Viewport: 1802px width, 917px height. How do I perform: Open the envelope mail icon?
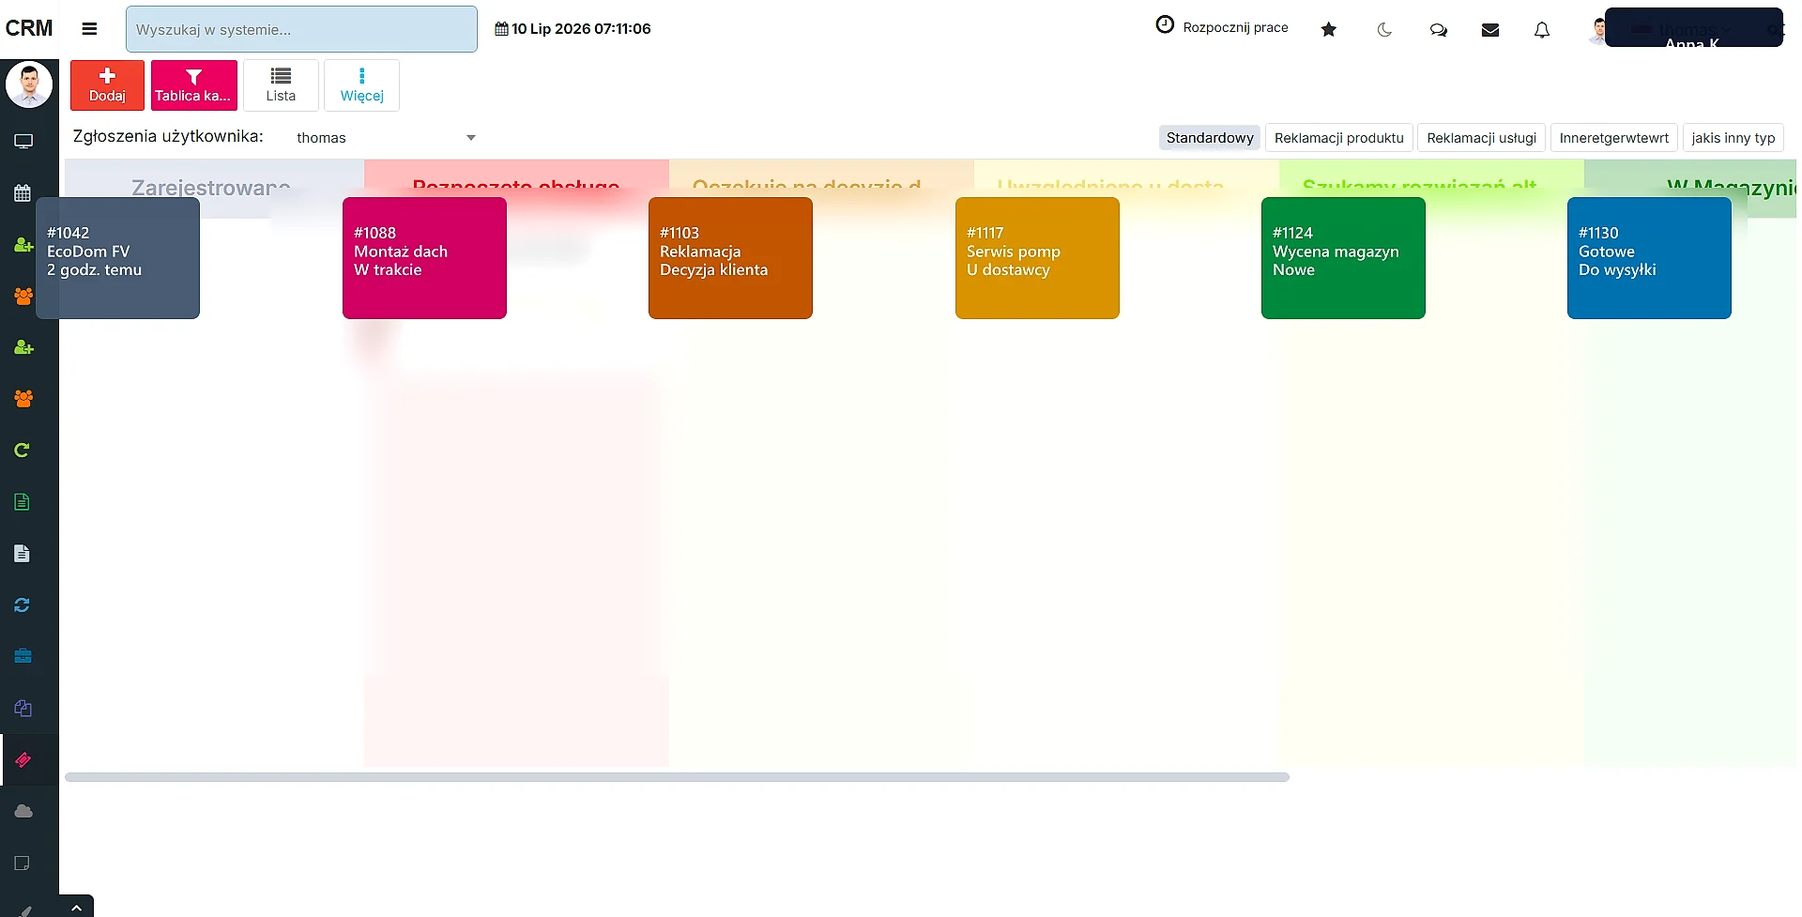pyautogui.click(x=1489, y=29)
